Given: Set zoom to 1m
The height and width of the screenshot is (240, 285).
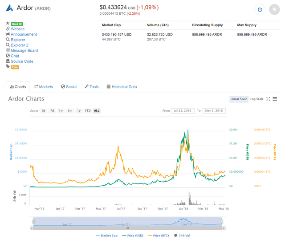Looking at the screenshot, I should pyautogui.click(x=61, y=110).
